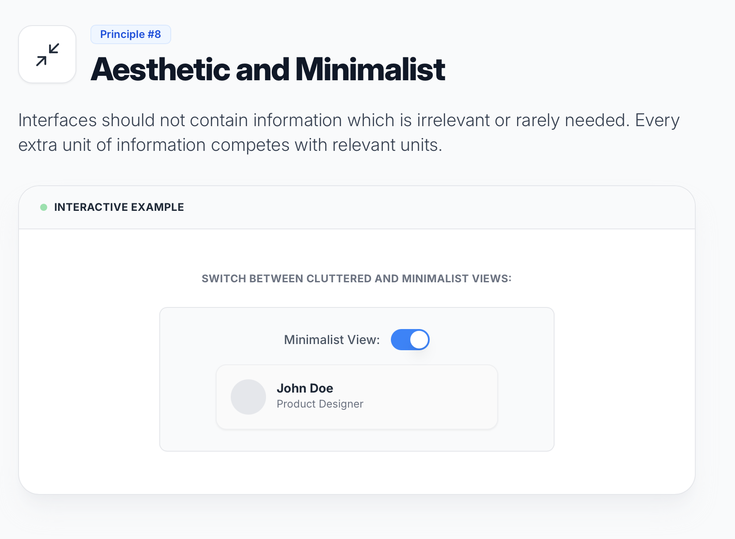This screenshot has height=539, width=735.
Task: Click the white knob on the toggle
Action: point(419,340)
